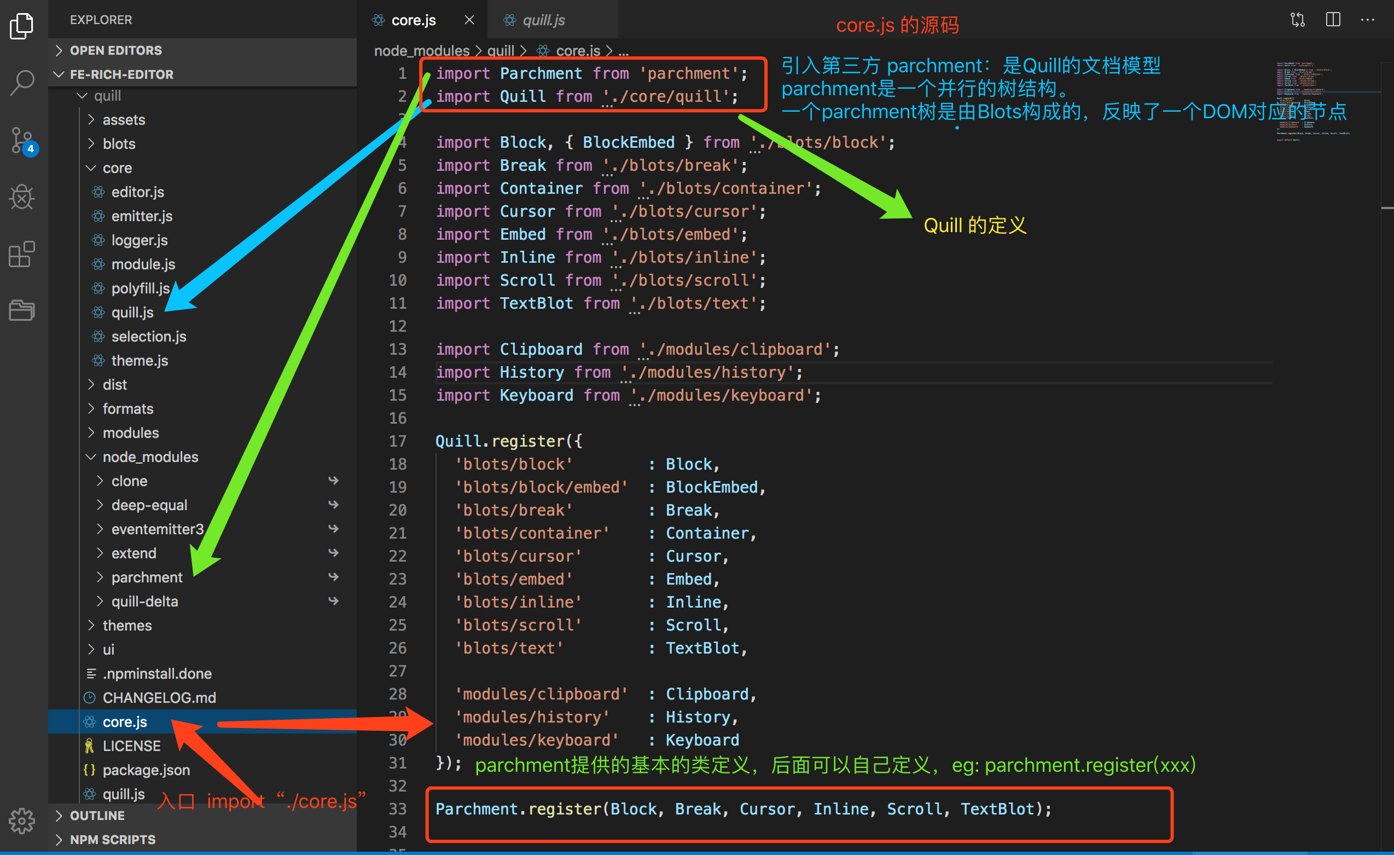Open the Run and Debug view
Screen dimensions: 1394x855
(x=22, y=198)
